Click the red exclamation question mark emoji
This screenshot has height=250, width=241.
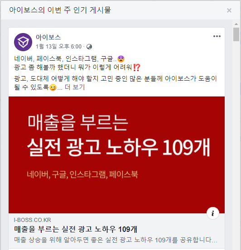[137, 67]
